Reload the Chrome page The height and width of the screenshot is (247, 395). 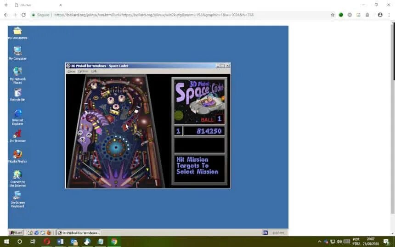[x=23, y=15]
